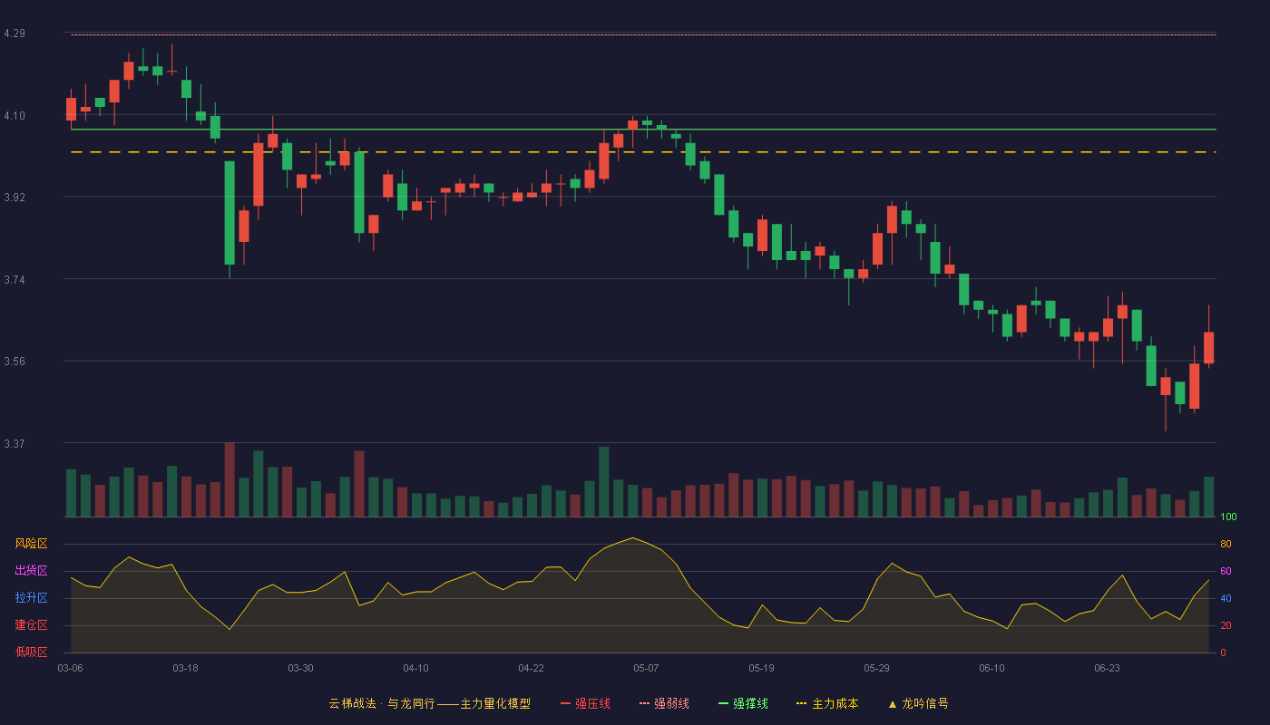Toggle the 龙吟信号 legend entry
Viewport: 1270px width, 725px height.
(x=918, y=703)
